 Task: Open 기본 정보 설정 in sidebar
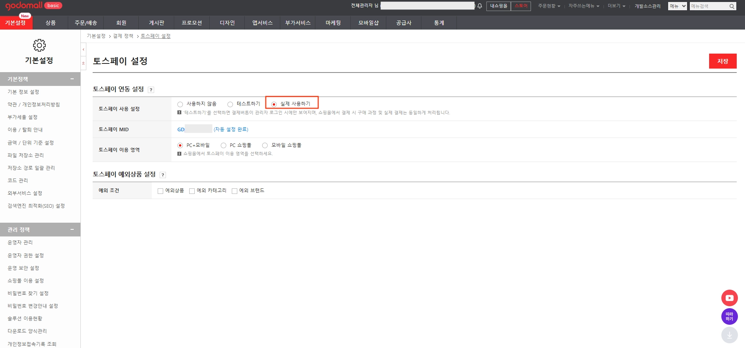click(x=23, y=92)
